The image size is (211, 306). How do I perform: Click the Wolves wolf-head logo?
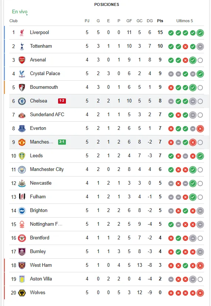[22, 293]
